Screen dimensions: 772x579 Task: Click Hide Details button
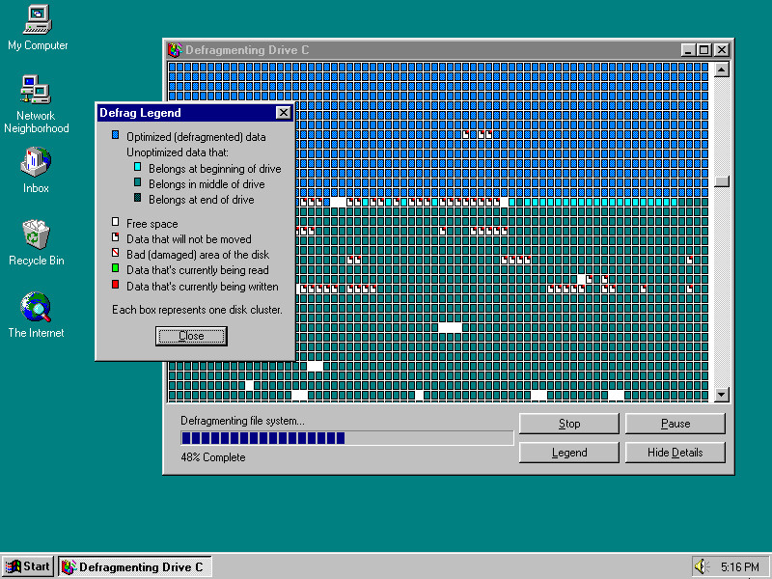[x=675, y=453]
